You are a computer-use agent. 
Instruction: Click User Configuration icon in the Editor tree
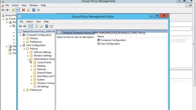point(24,45)
